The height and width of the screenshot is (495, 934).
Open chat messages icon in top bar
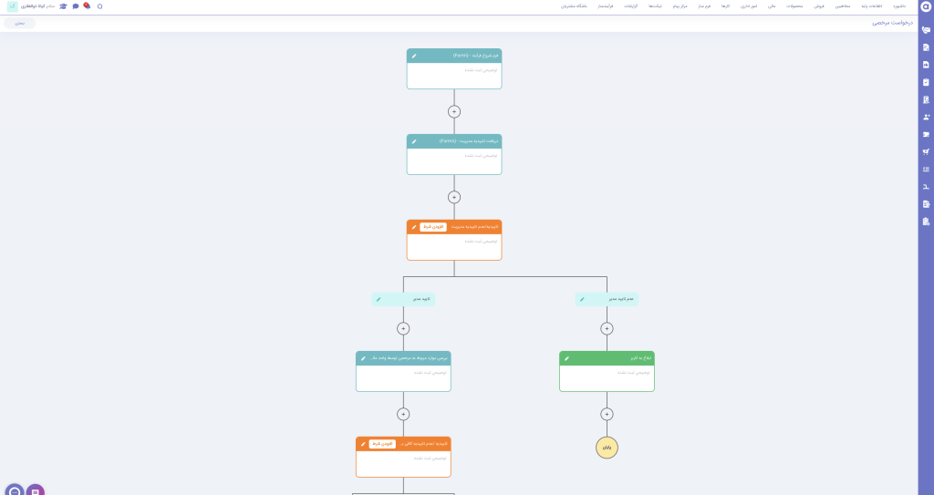click(x=76, y=6)
